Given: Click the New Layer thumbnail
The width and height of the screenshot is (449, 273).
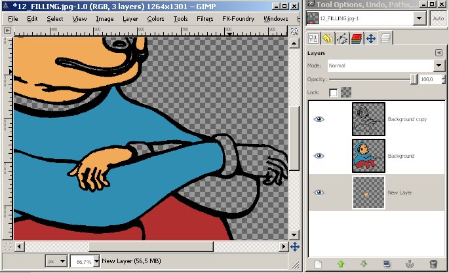Looking at the screenshot, I should [x=368, y=192].
